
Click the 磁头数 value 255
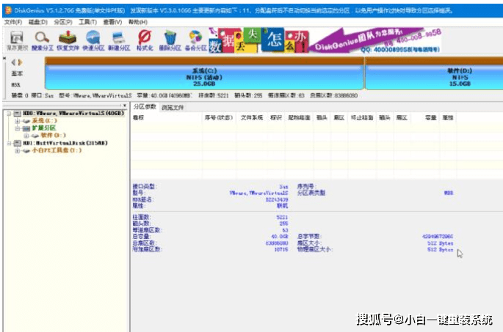tap(283, 224)
